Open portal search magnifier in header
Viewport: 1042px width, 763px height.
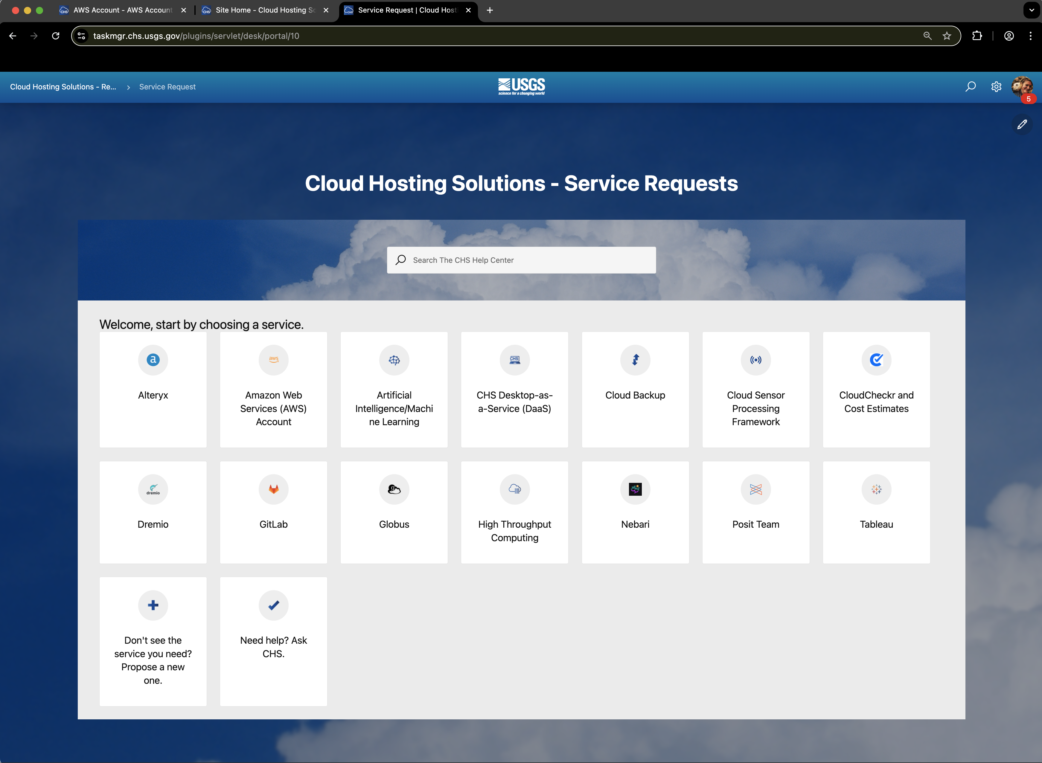[x=971, y=86]
